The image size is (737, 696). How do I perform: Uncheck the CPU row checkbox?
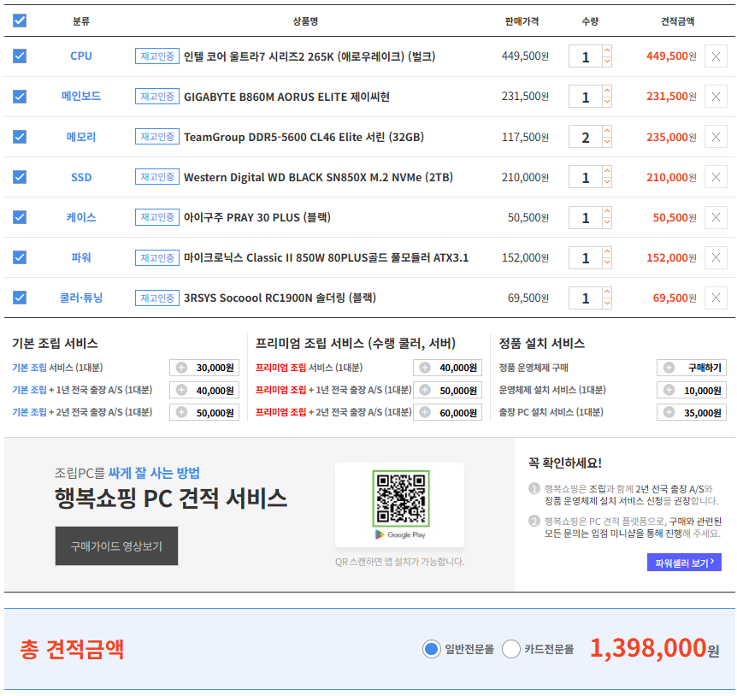coord(20,56)
